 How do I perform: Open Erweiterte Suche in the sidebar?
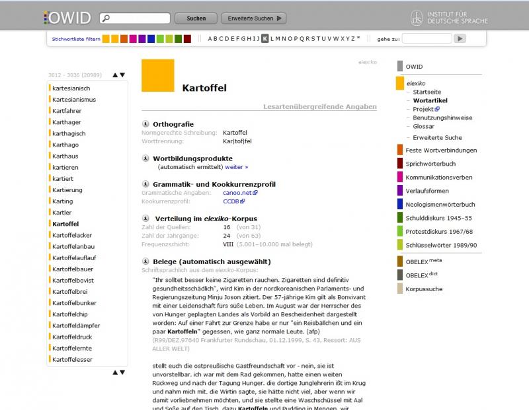tap(437, 137)
